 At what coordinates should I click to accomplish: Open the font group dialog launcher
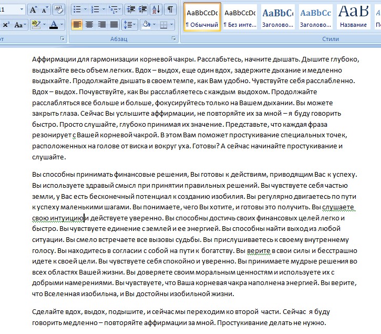[63, 38]
